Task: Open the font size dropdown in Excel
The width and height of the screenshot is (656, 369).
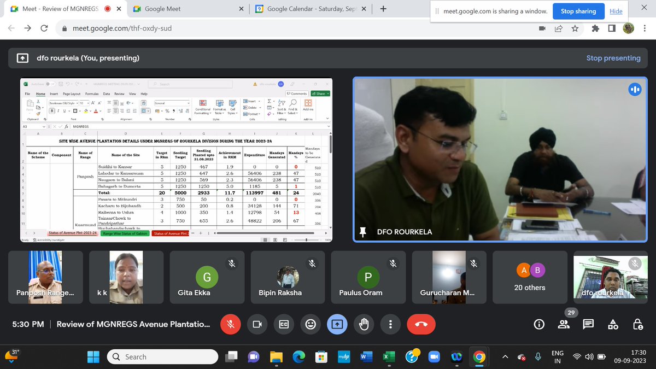Action: [88, 103]
